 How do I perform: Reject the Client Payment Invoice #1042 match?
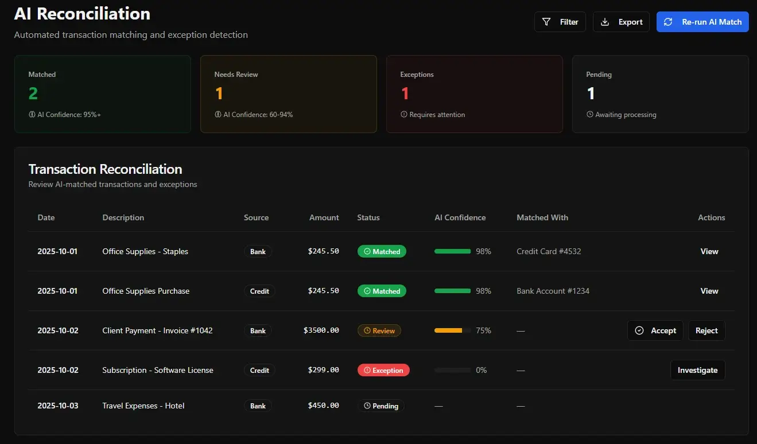click(x=706, y=330)
